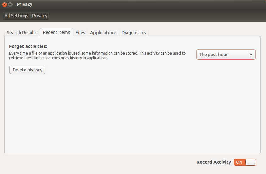Open the Diagnostics tab
The height and width of the screenshot is (174, 266).
(134, 32)
